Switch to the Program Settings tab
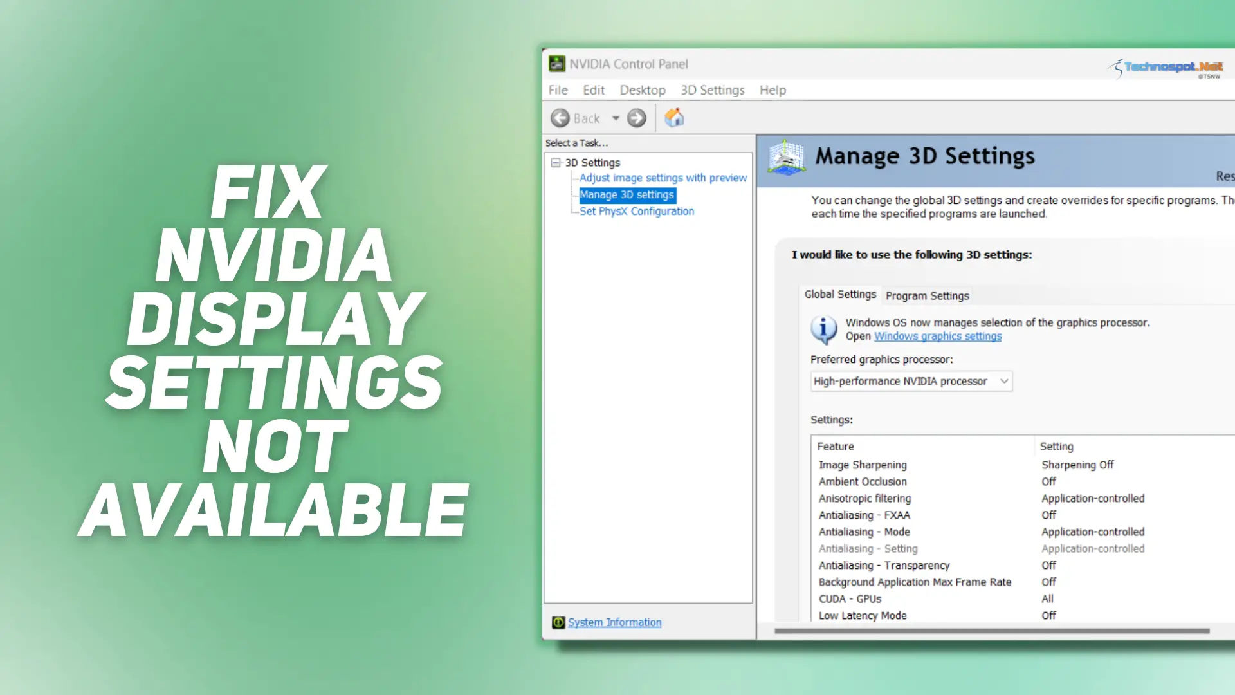 [927, 295]
